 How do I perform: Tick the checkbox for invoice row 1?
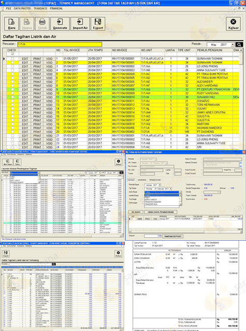12,59
